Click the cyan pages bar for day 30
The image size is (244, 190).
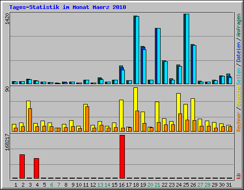223,80
